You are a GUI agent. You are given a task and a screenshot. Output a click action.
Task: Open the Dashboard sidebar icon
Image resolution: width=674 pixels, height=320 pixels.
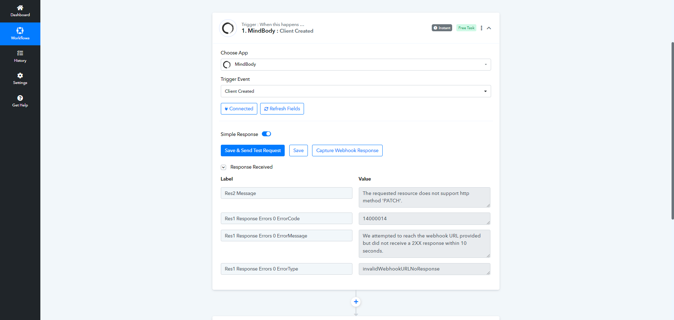pos(20,11)
